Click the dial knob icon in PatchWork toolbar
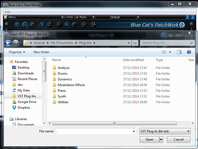Screen dimensions: 198x149 pyautogui.click(x=25, y=25)
